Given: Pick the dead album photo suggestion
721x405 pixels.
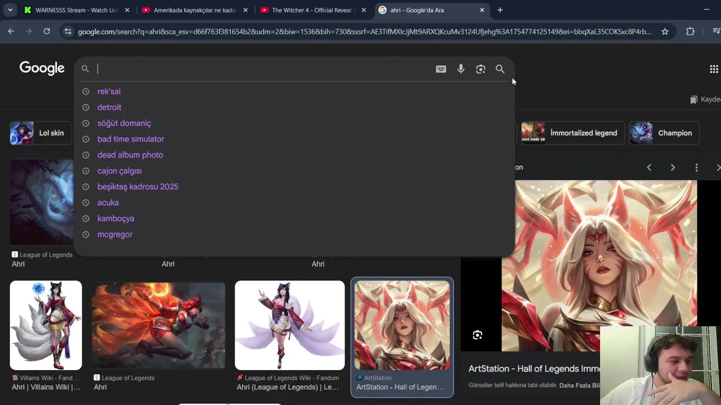Looking at the screenshot, I should point(130,155).
